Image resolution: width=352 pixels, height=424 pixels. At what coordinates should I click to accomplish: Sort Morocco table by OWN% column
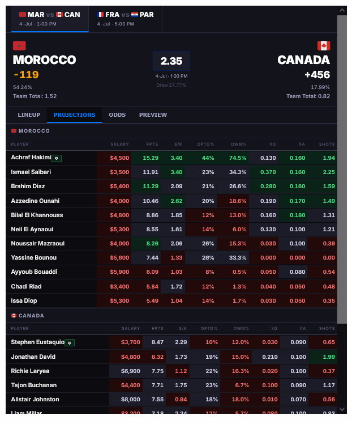238,145
